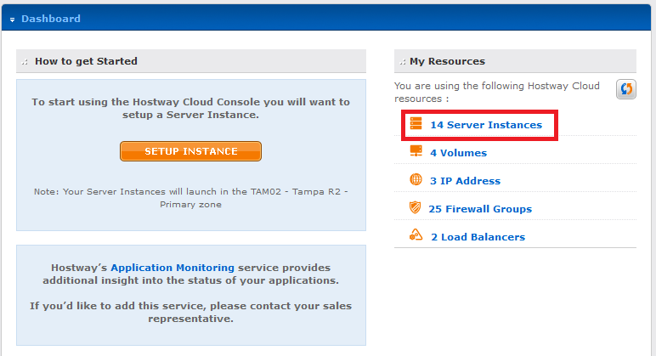
Task: Open the 25 Firewall Groups link
Action: [x=480, y=209]
